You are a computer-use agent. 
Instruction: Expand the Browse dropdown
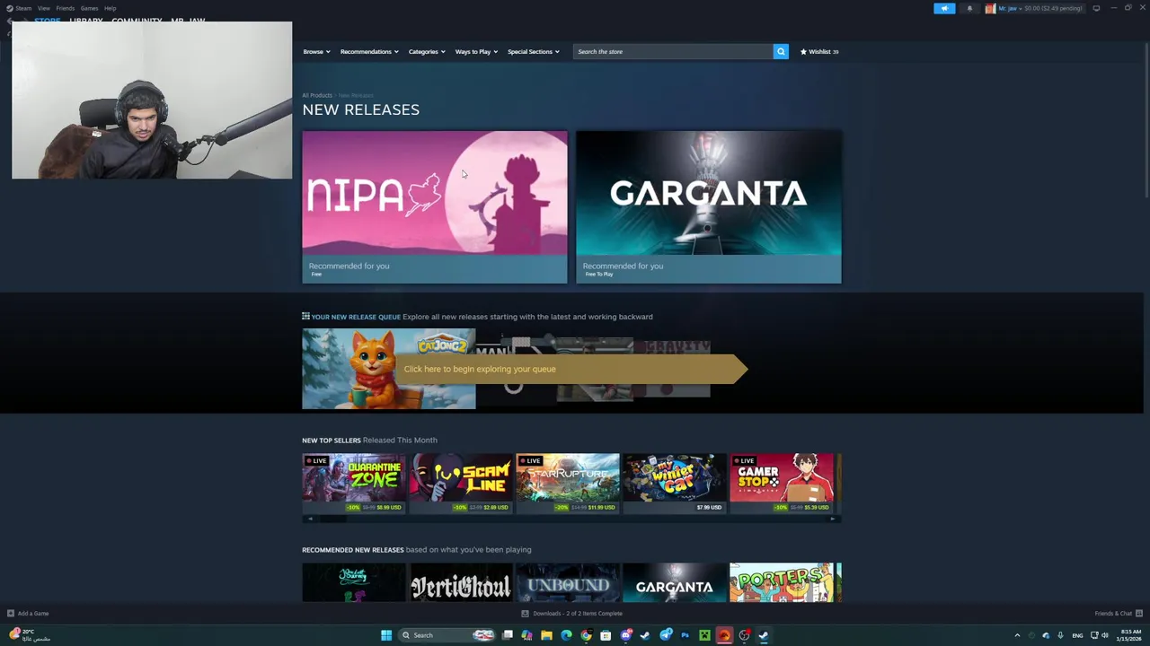click(x=316, y=51)
